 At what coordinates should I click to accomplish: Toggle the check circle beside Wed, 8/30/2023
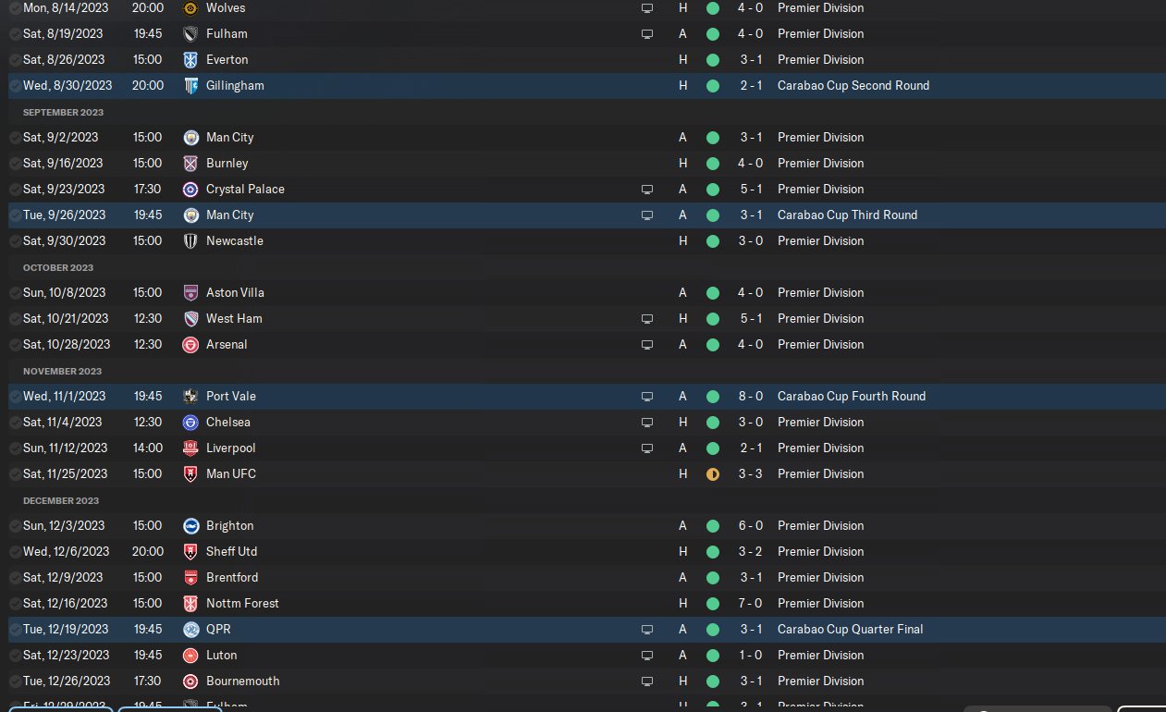pyautogui.click(x=15, y=85)
